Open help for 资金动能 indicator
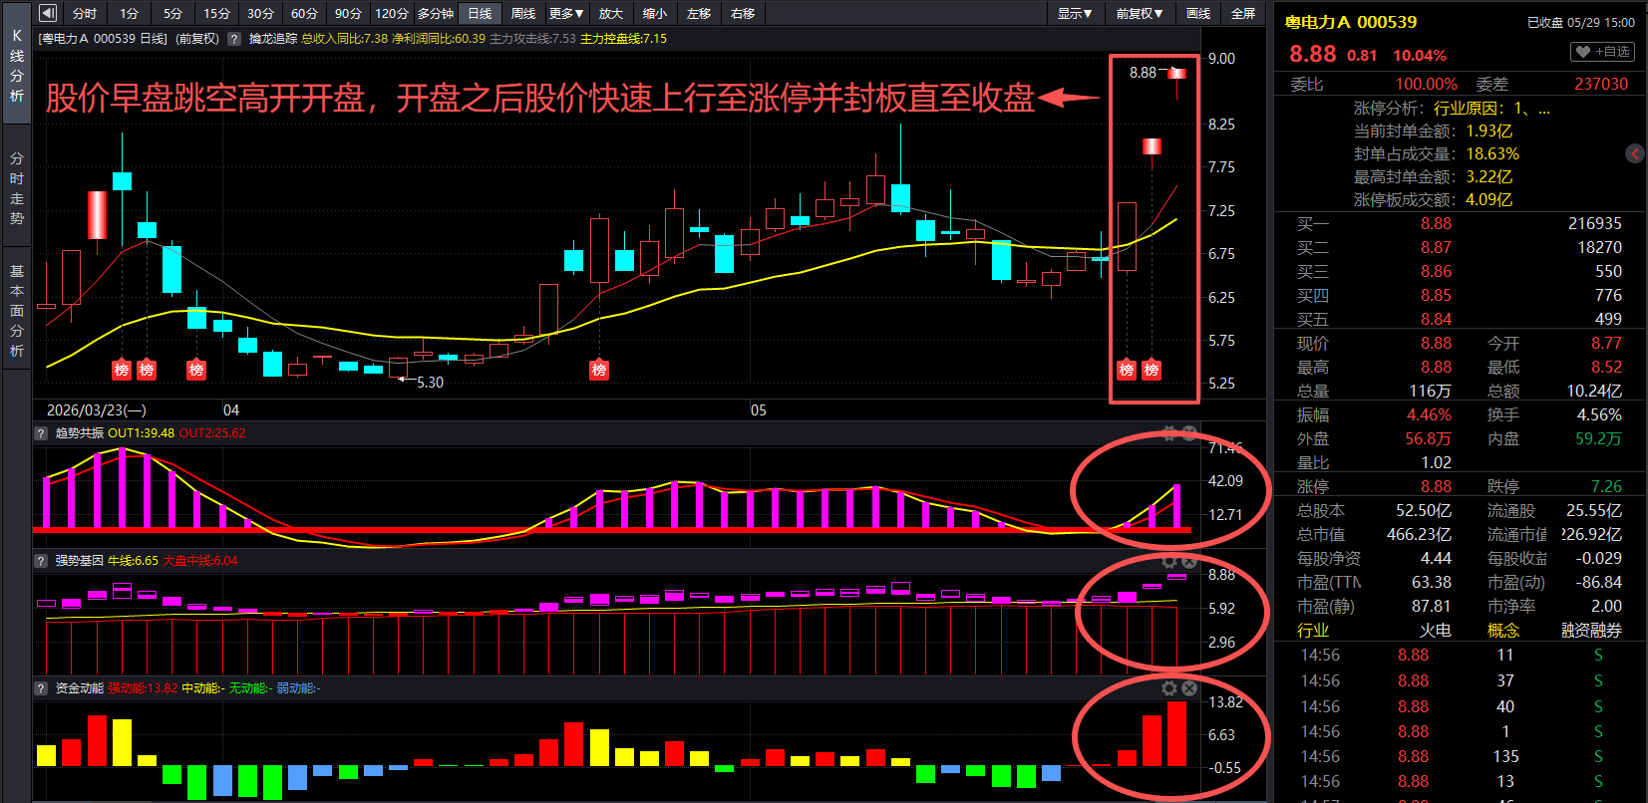The height and width of the screenshot is (803, 1648). pos(41,688)
